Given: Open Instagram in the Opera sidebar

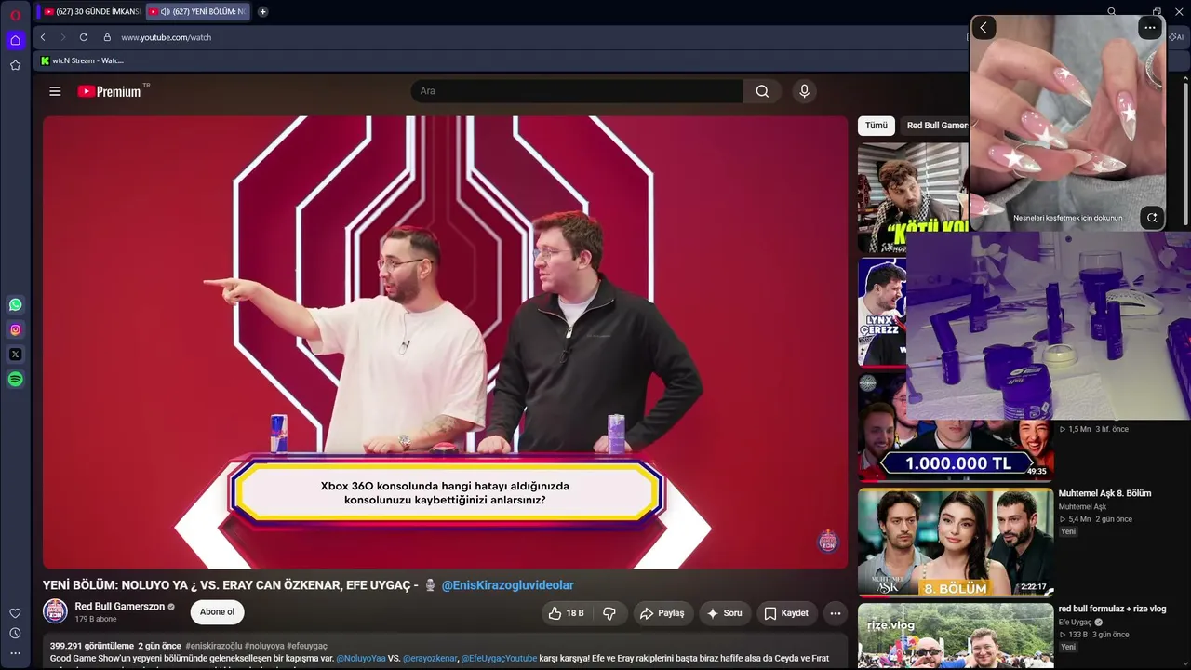Looking at the screenshot, I should click(x=15, y=329).
